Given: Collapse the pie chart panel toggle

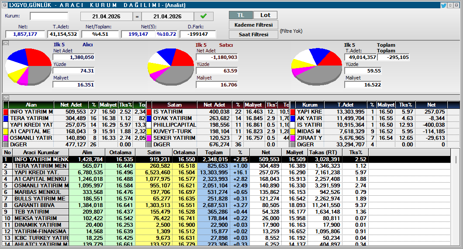Looking at the screenshot, I should click(6, 43).
